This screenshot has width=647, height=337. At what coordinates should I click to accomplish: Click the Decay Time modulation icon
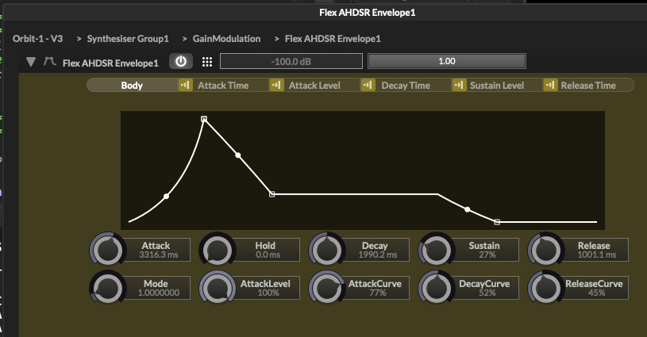368,85
